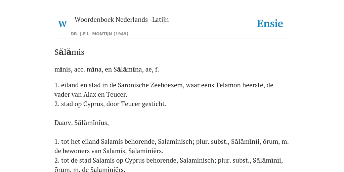Viewport: 344px width, 172px height.
Task: Click the line Daarv. Sălămīnĭus,
Action: 82,123
